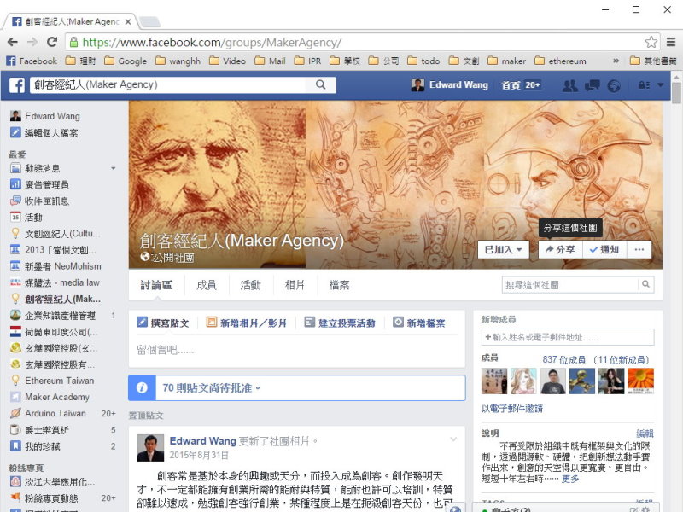Click the 搜尋這個社團 group search field
683x512 pixels.
pos(570,285)
